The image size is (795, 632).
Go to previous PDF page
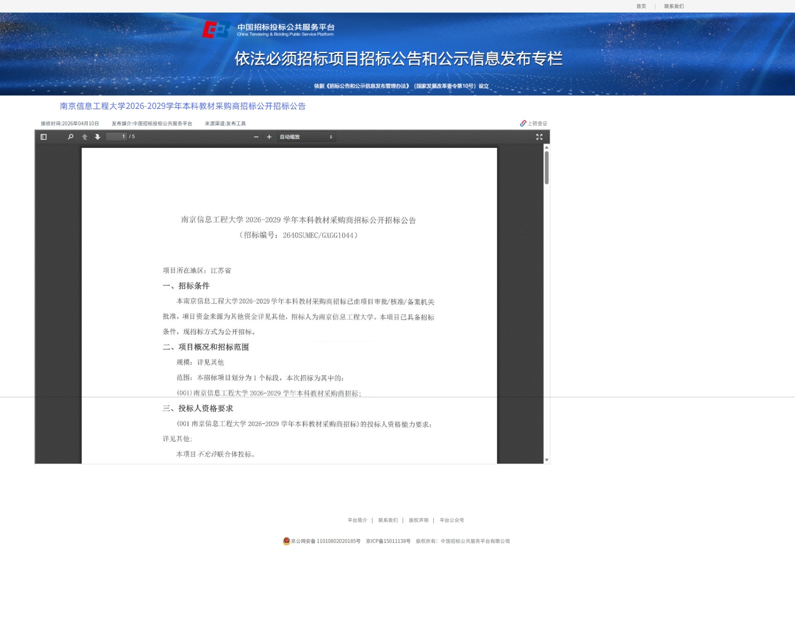click(85, 137)
